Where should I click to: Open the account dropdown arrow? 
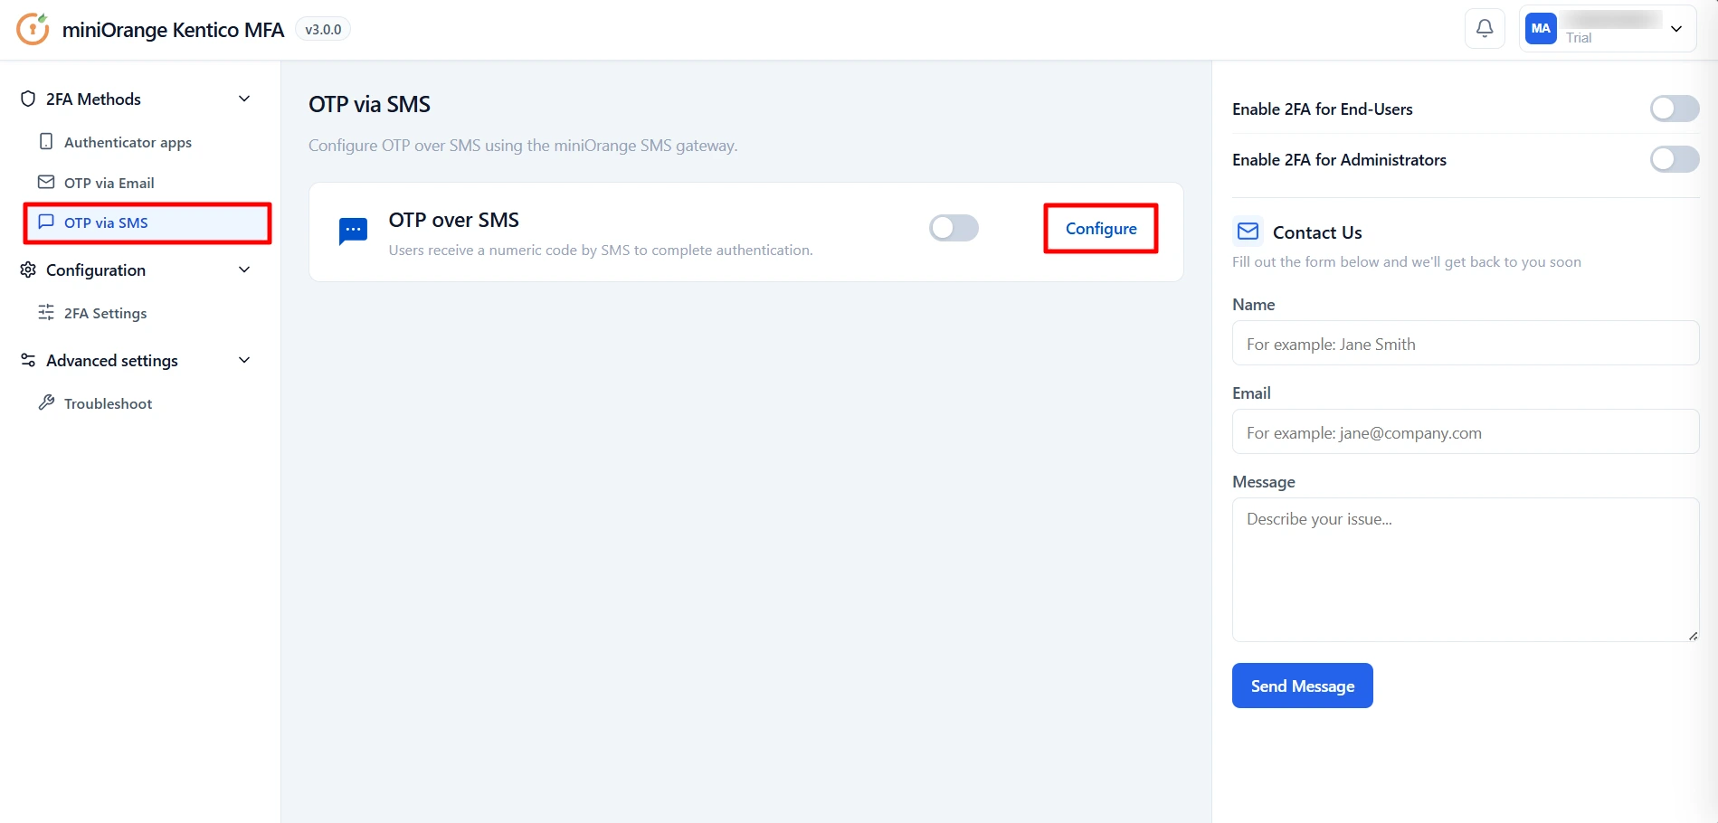[x=1676, y=29]
